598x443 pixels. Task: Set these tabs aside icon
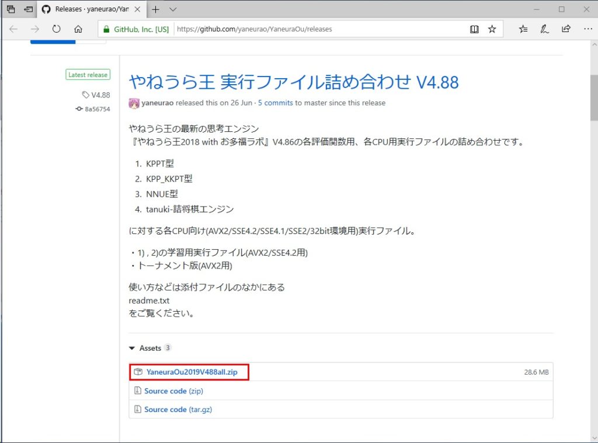coord(28,9)
